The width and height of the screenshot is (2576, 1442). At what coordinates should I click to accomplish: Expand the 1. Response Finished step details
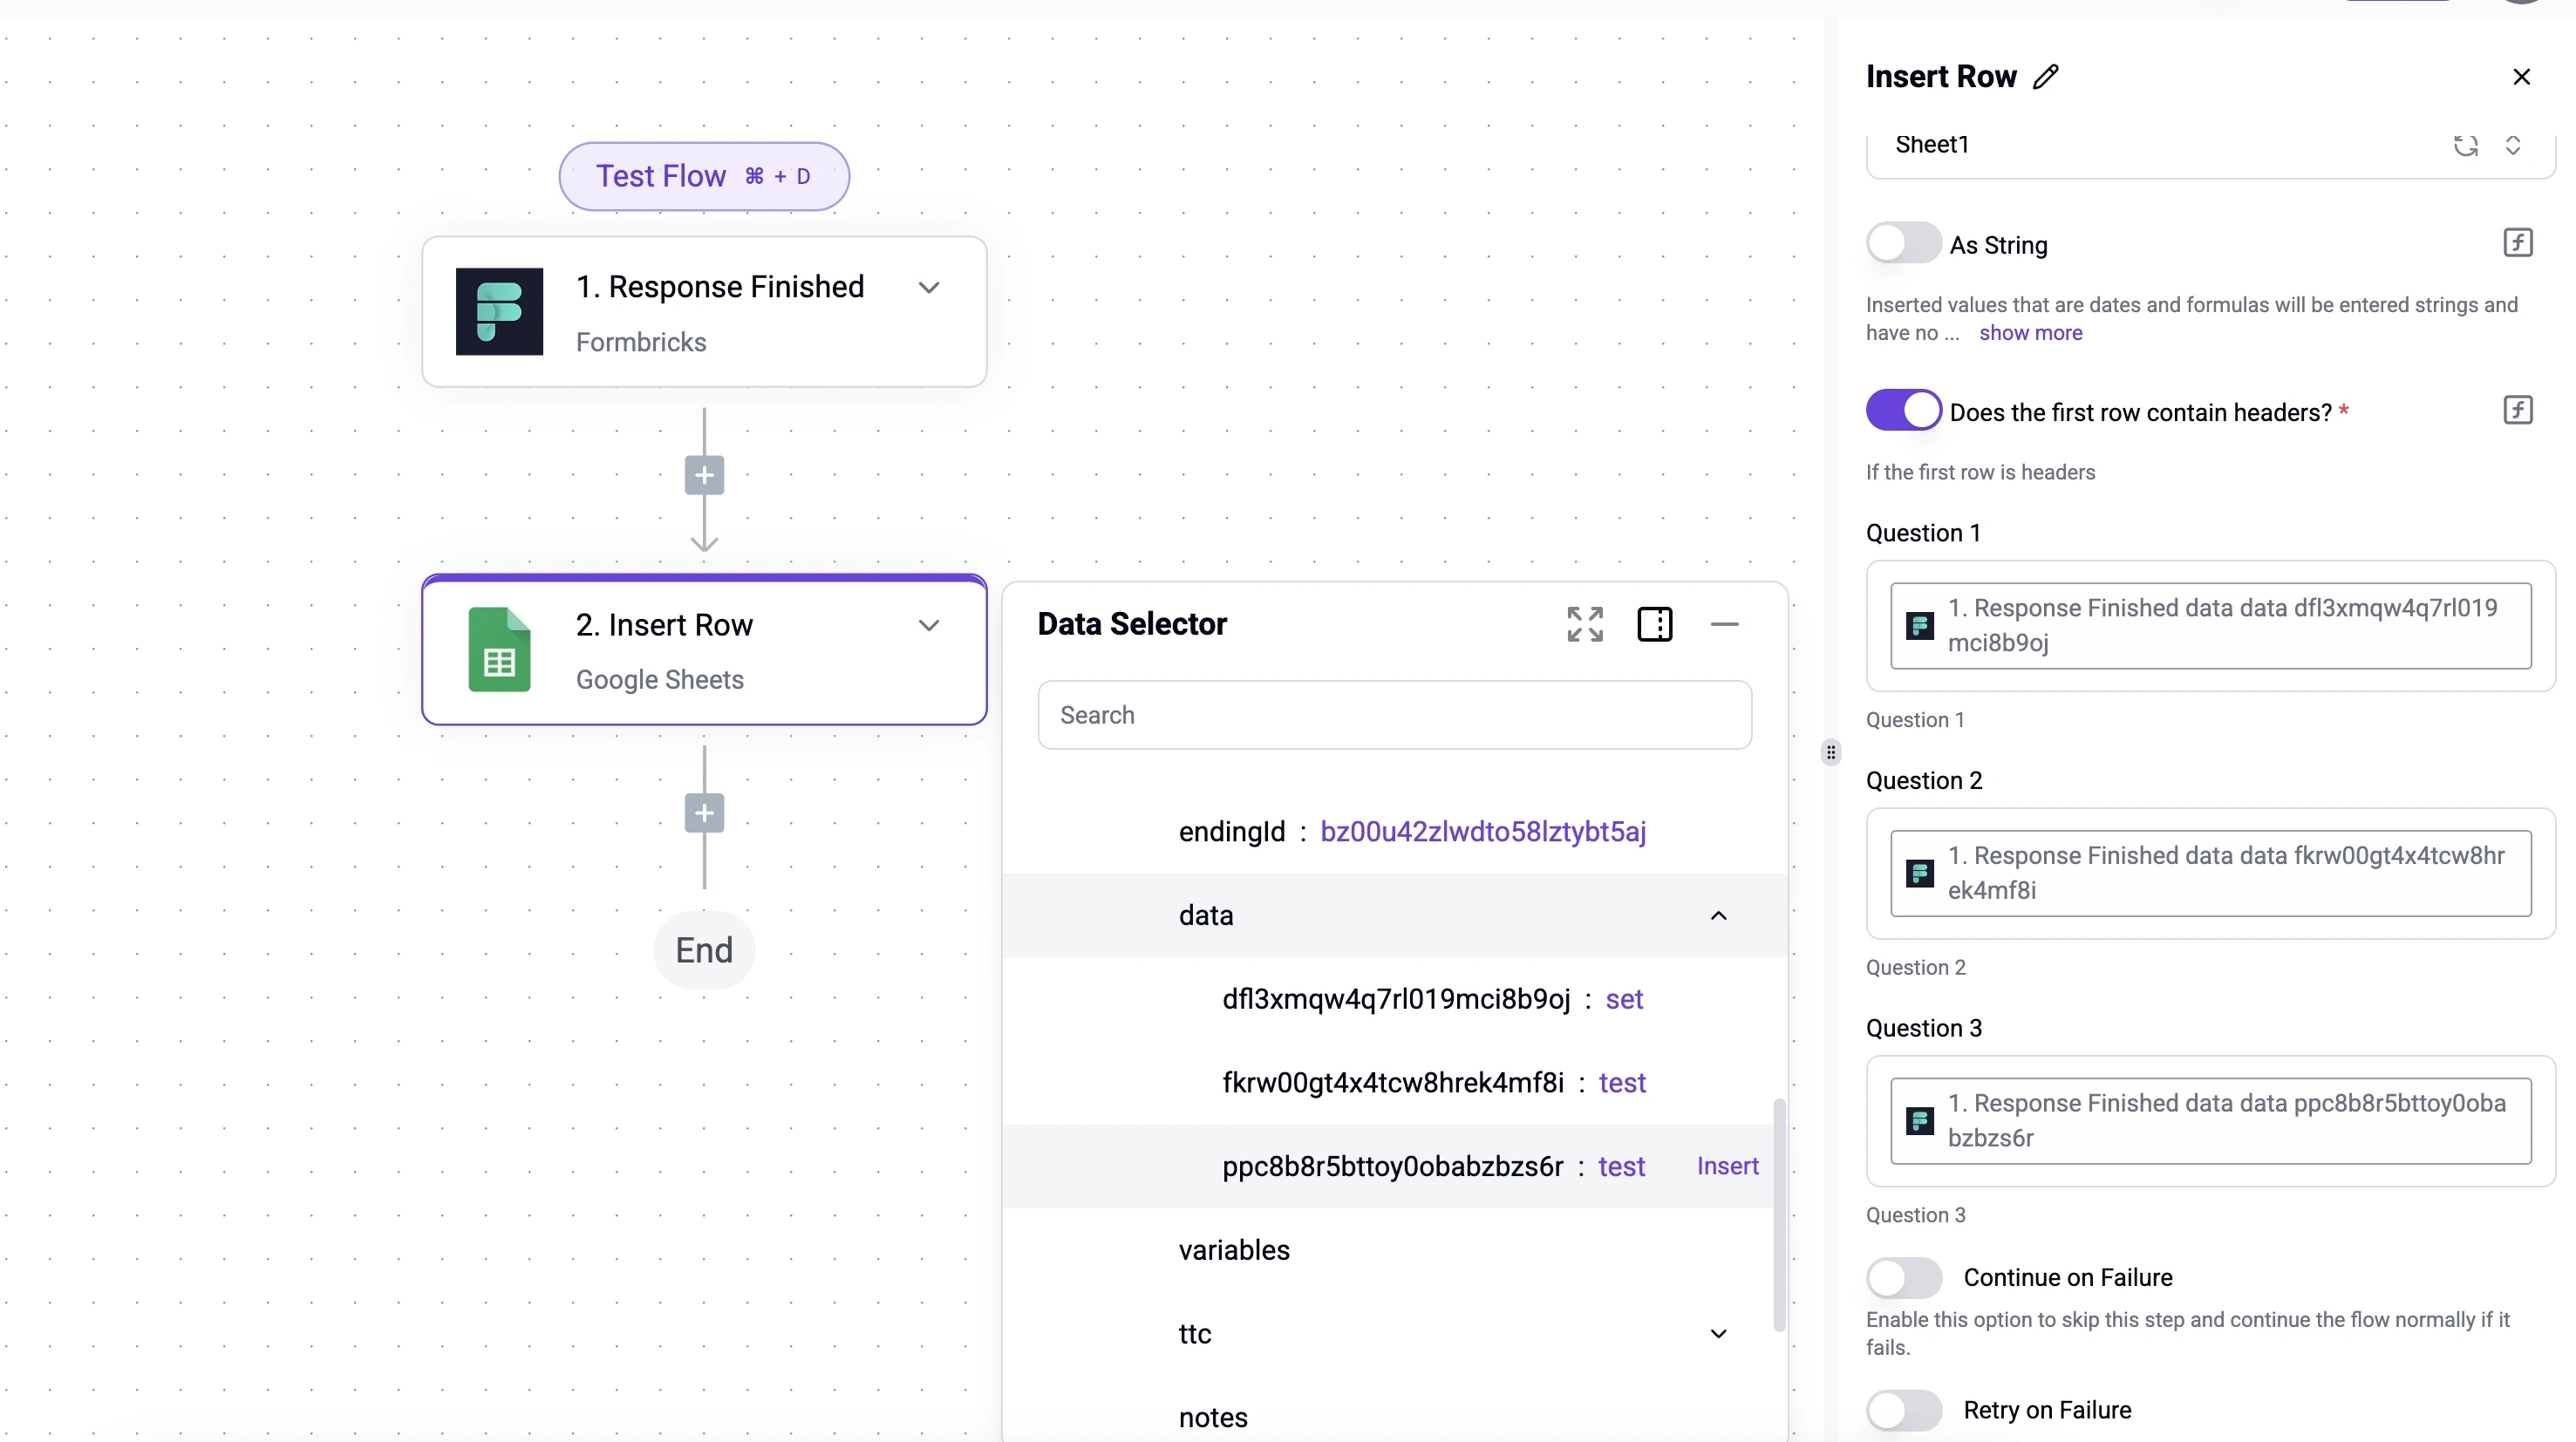tap(929, 287)
